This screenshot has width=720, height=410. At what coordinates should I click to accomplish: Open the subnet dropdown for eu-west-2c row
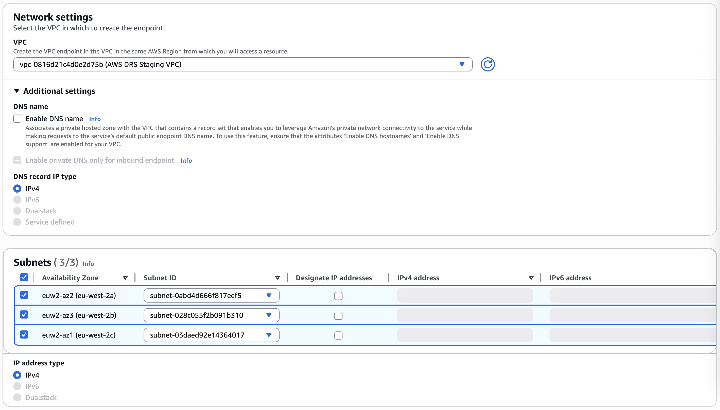pos(269,335)
